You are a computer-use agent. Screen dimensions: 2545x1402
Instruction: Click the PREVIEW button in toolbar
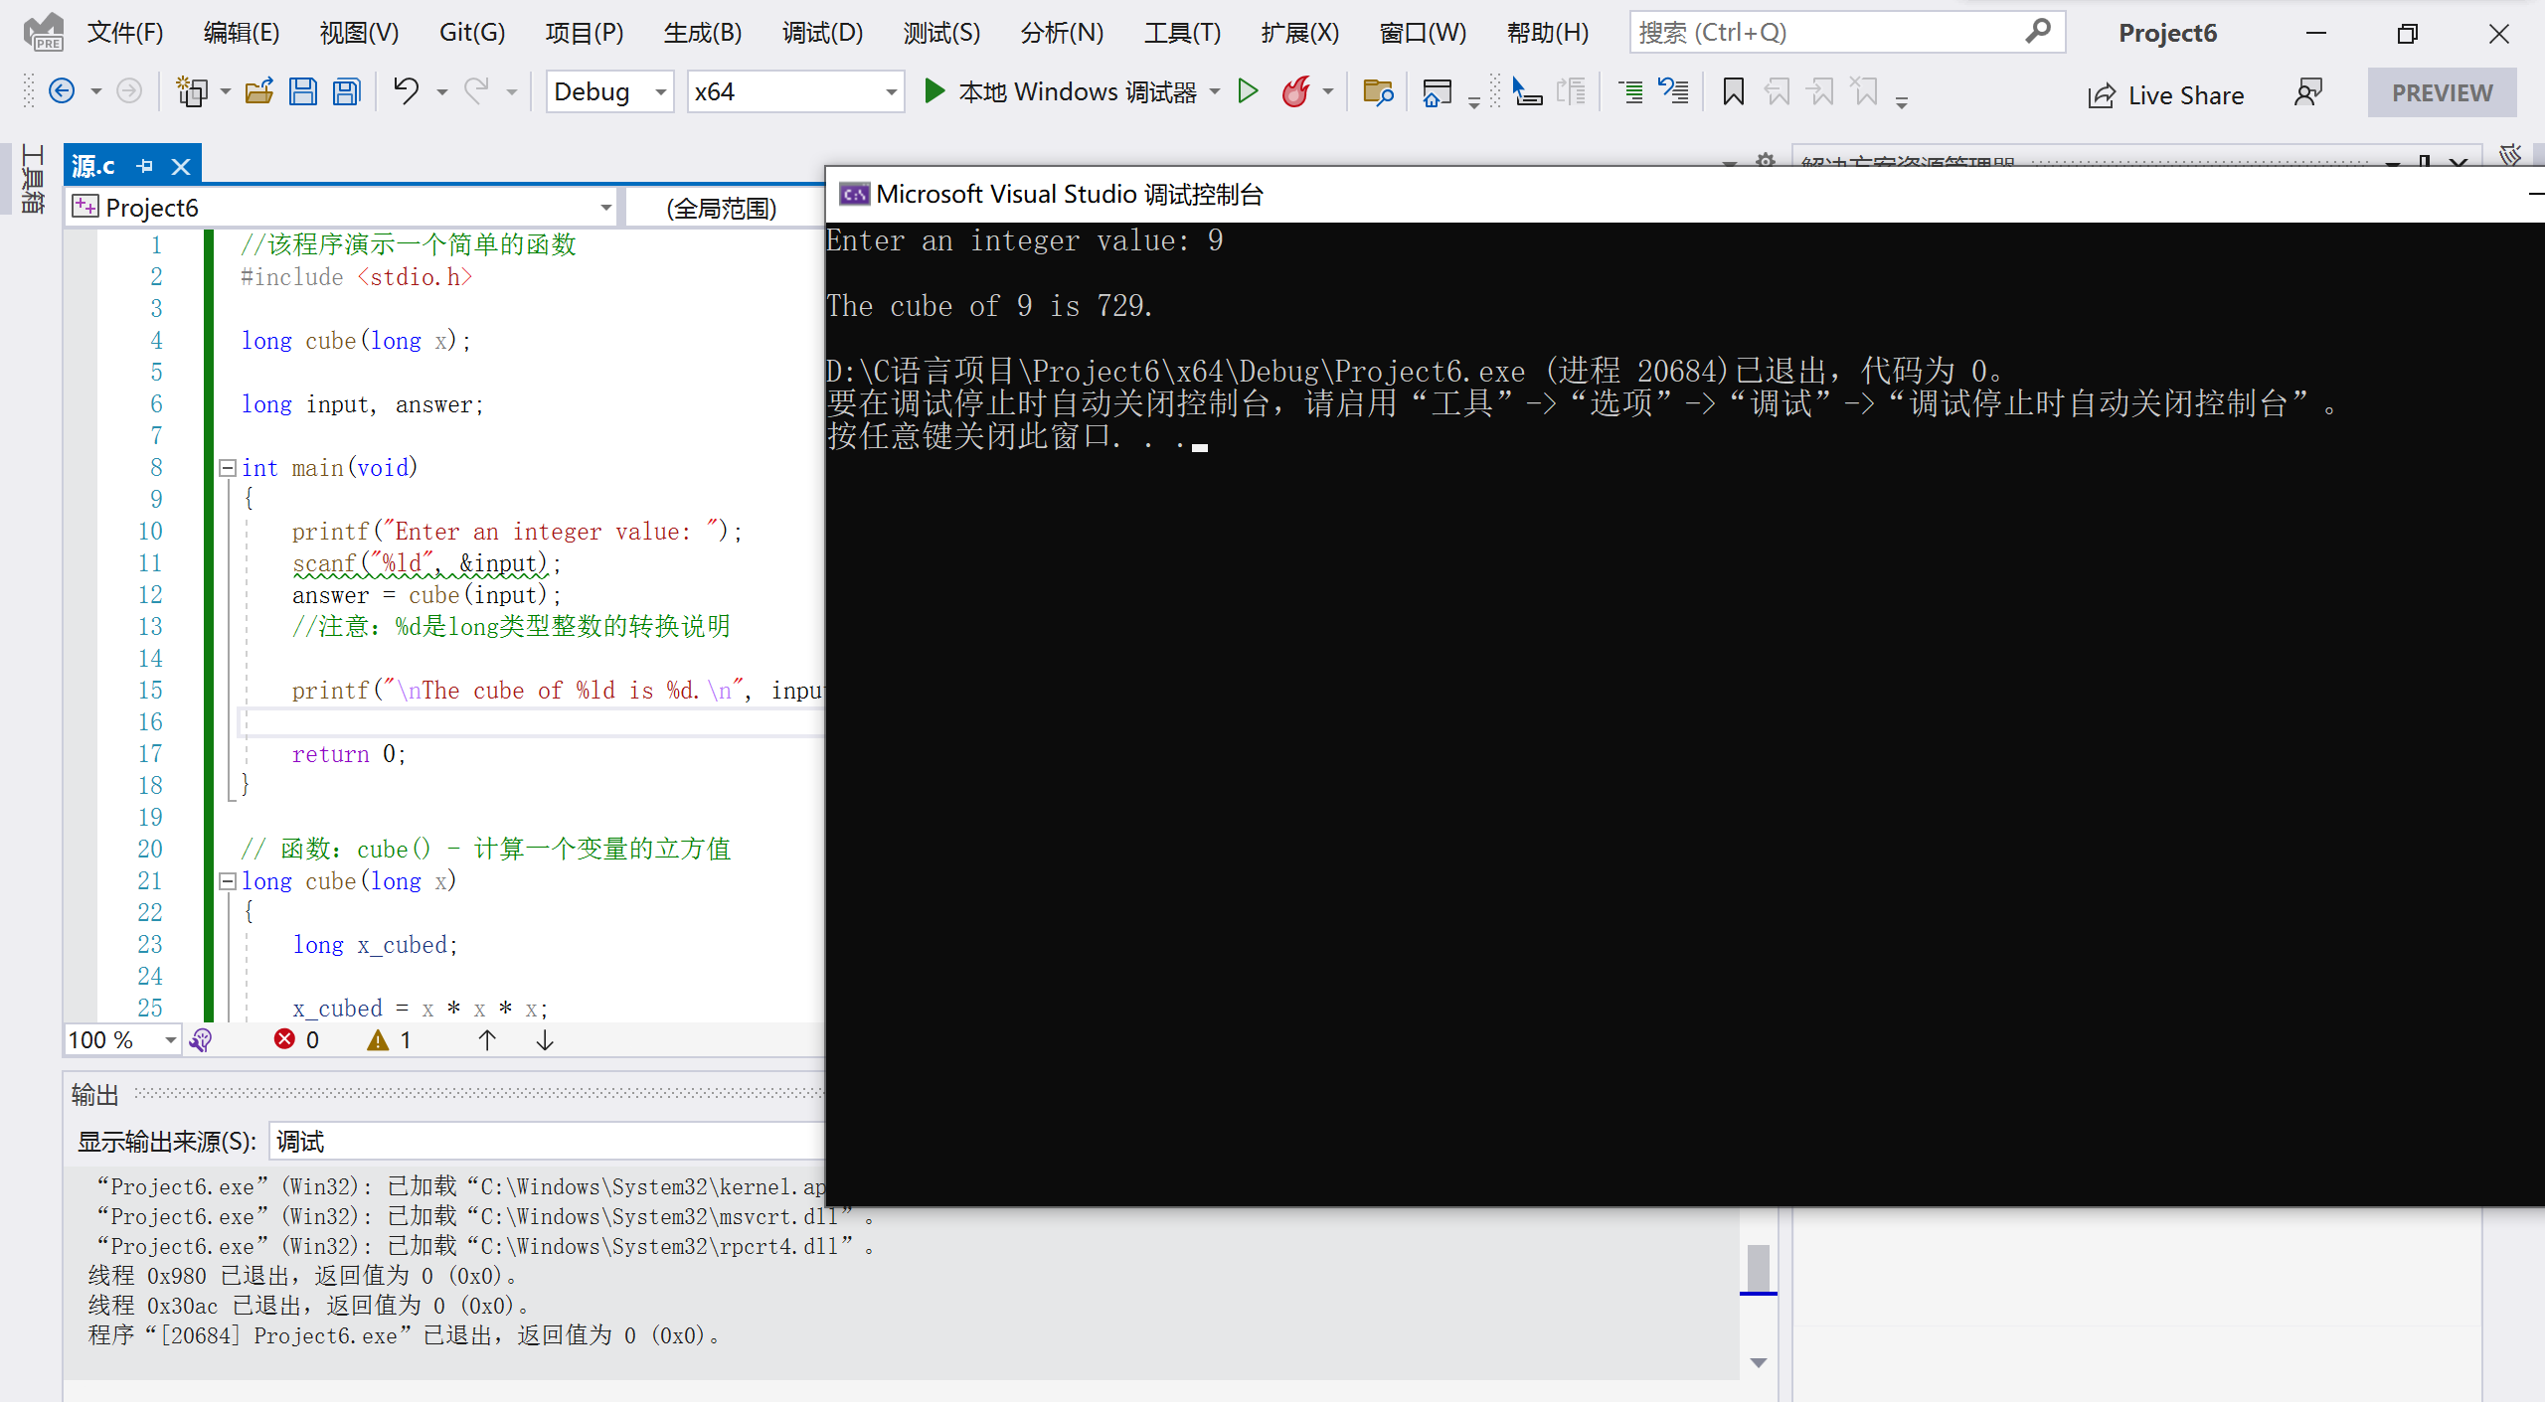click(x=2442, y=91)
